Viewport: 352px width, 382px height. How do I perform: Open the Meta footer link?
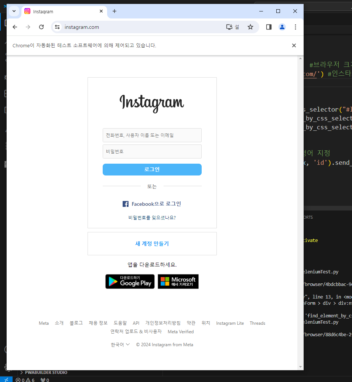44,323
